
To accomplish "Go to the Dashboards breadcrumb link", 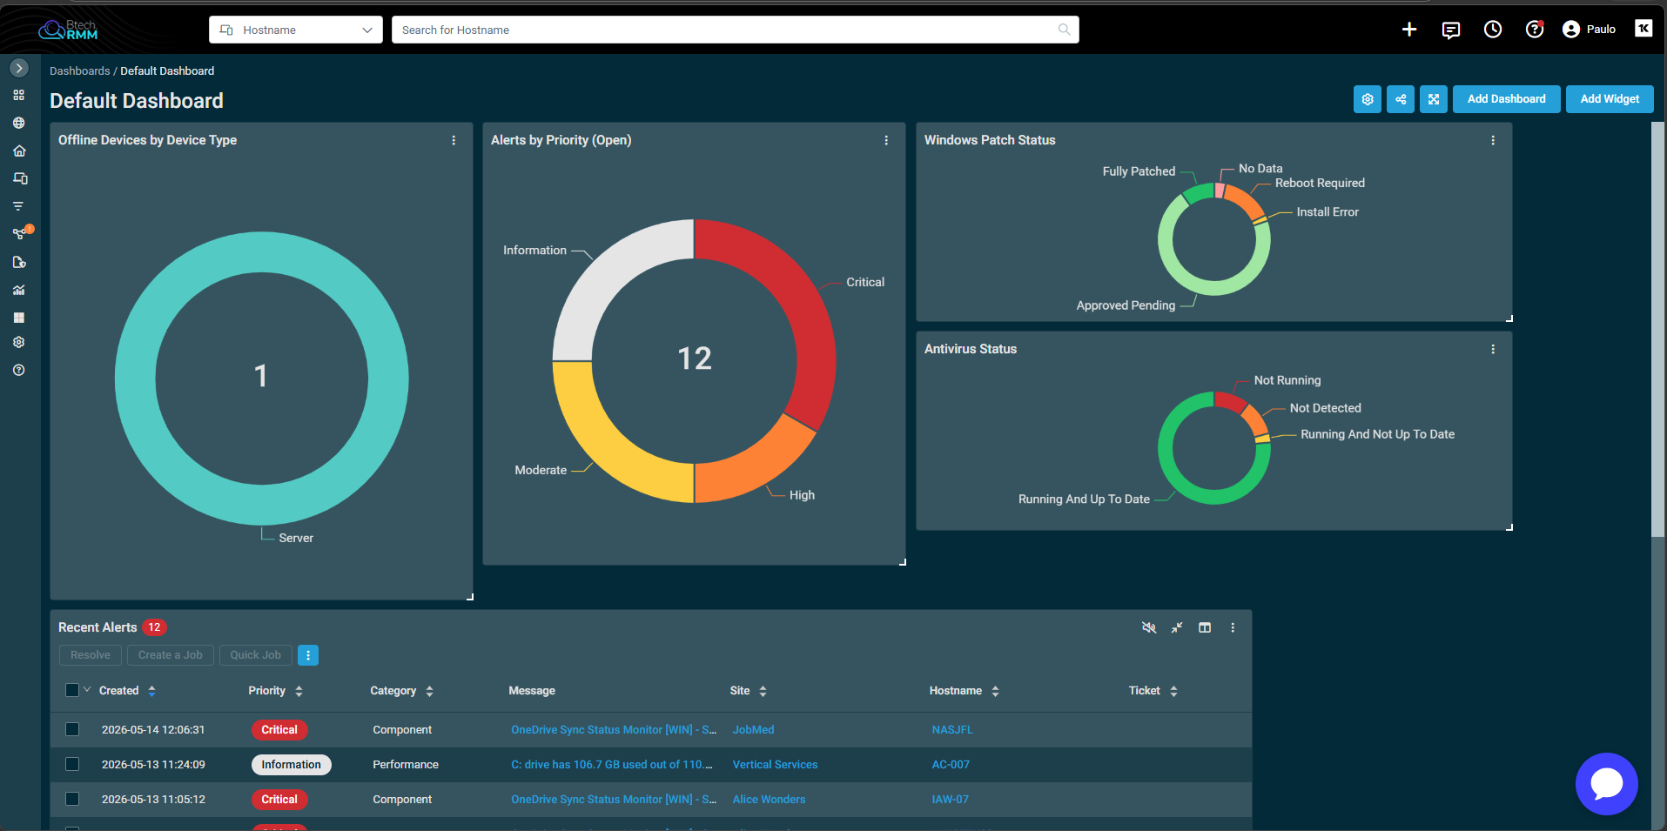I will (x=79, y=71).
